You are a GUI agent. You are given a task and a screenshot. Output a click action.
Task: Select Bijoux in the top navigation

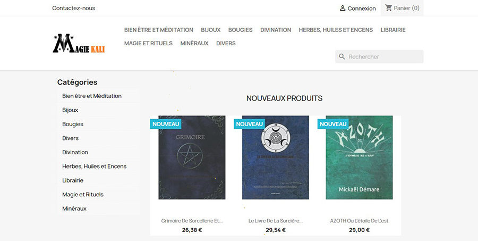(211, 30)
